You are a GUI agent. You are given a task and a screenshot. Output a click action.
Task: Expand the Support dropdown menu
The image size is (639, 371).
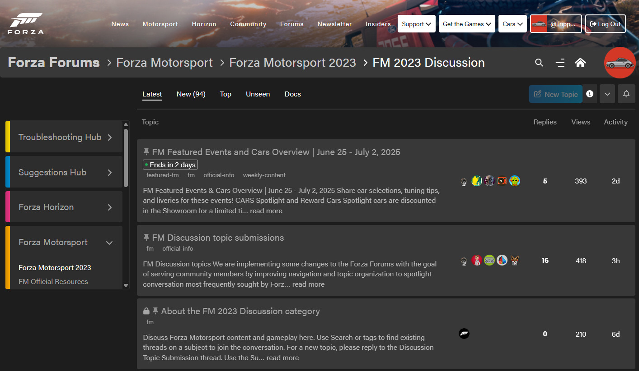pos(417,24)
